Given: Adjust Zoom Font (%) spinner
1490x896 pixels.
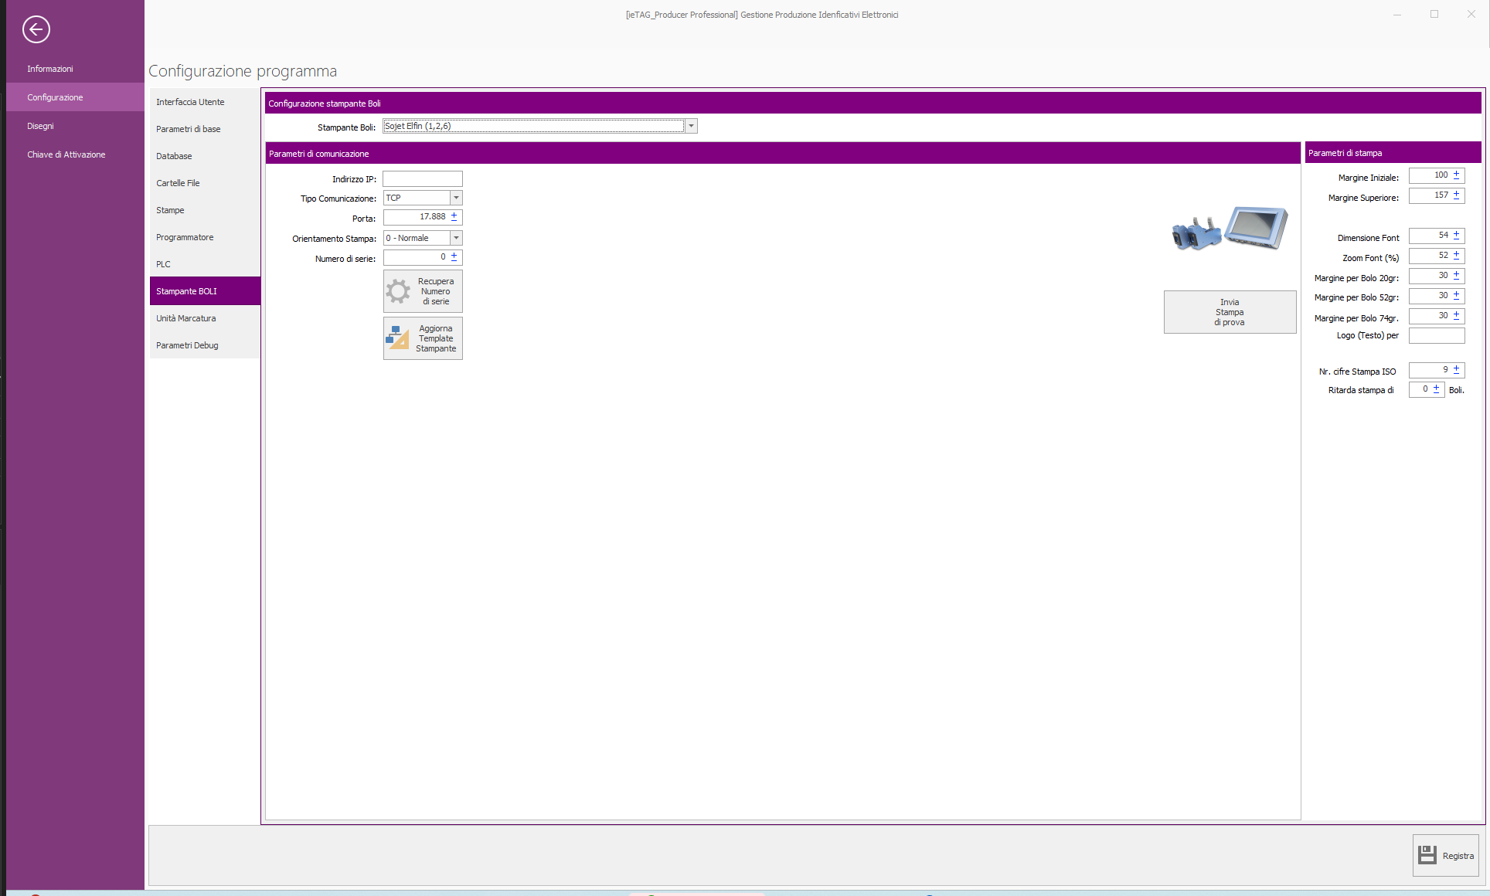Looking at the screenshot, I should pos(1456,256).
